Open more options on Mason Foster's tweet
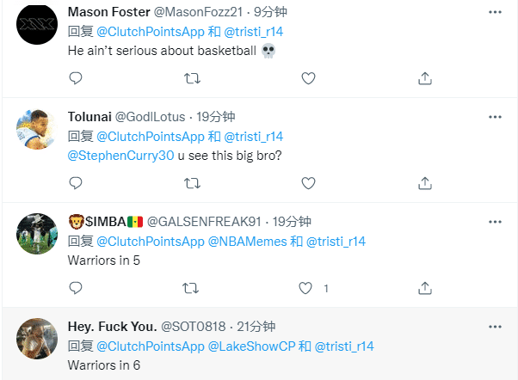This screenshot has width=518, height=380. [x=495, y=12]
